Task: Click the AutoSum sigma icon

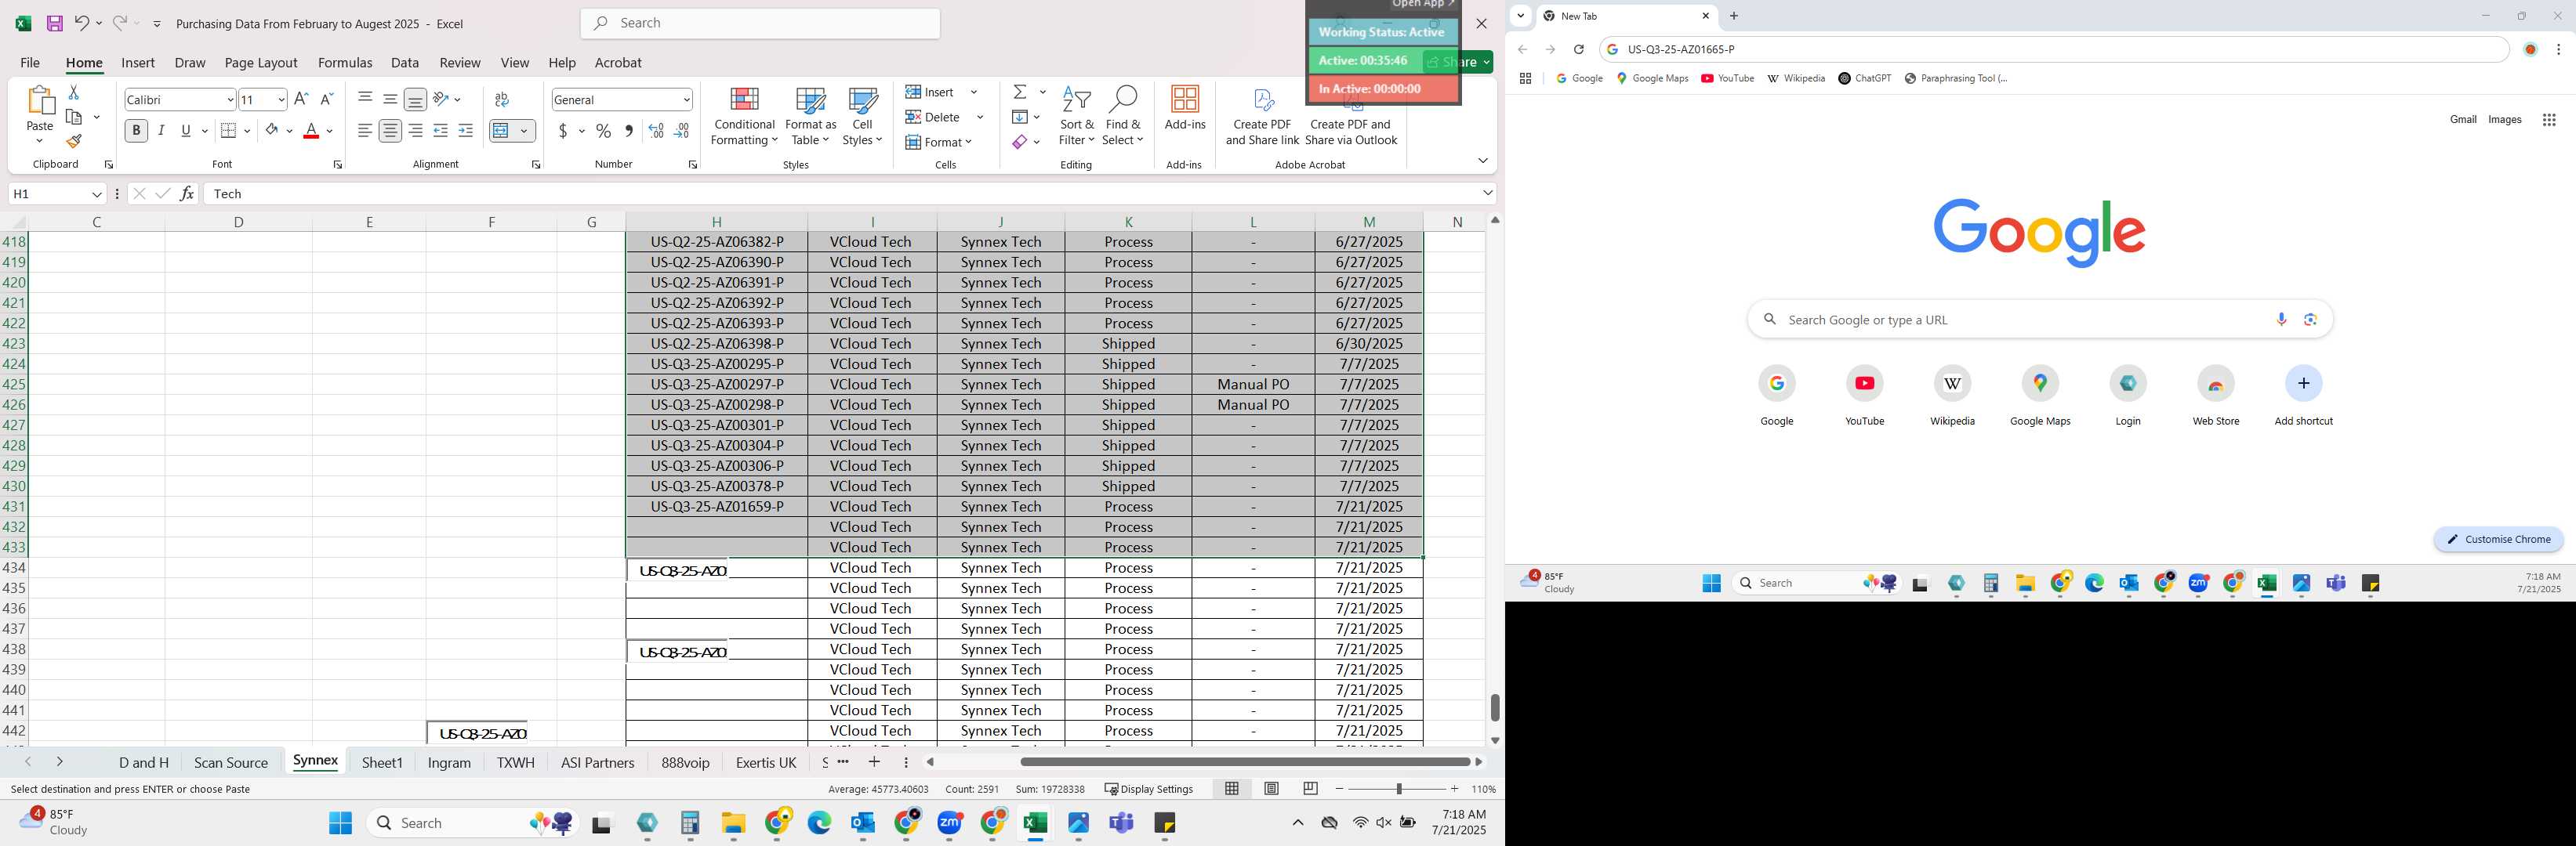Action: tap(1020, 92)
